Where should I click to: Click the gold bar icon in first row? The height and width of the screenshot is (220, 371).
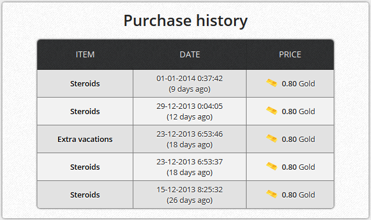(x=271, y=83)
